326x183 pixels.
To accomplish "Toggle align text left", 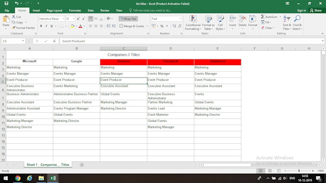I will tap(91, 26).
